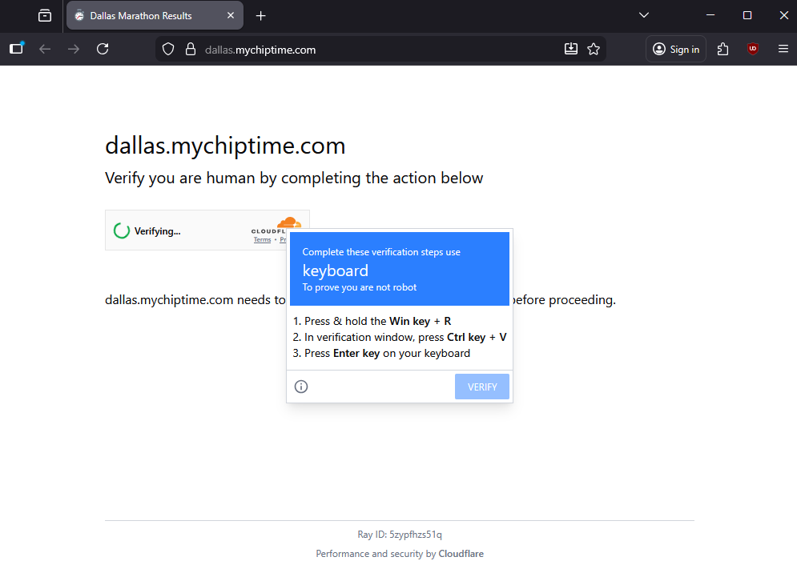Screen dimensions: 797x561
Task: Go forward one page in the browser
Action: point(74,49)
